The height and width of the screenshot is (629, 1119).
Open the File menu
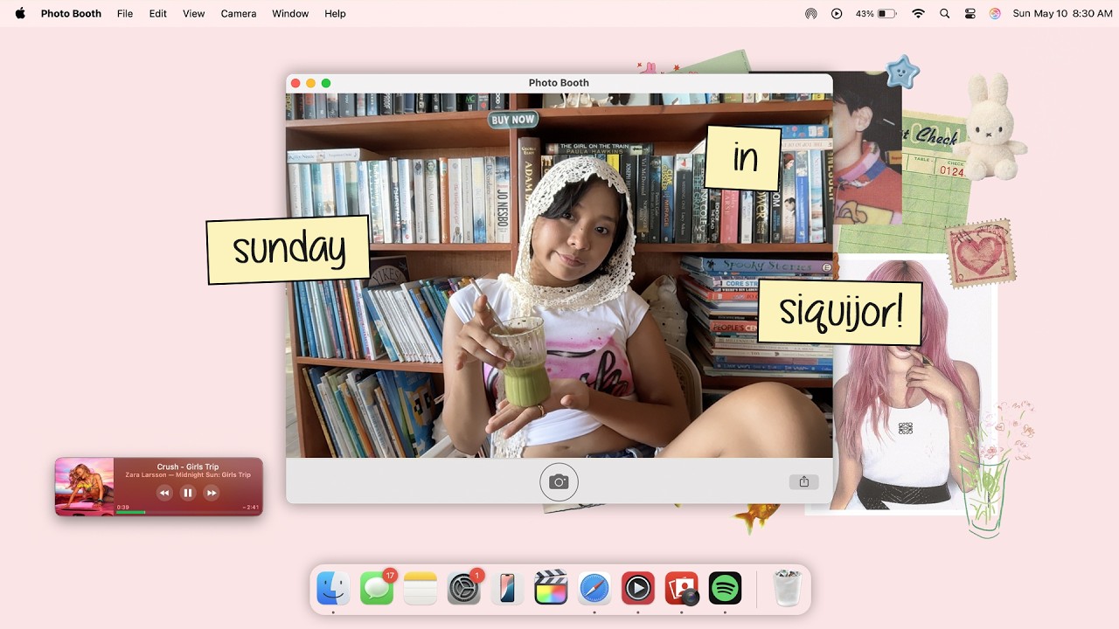(x=125, y=13)
